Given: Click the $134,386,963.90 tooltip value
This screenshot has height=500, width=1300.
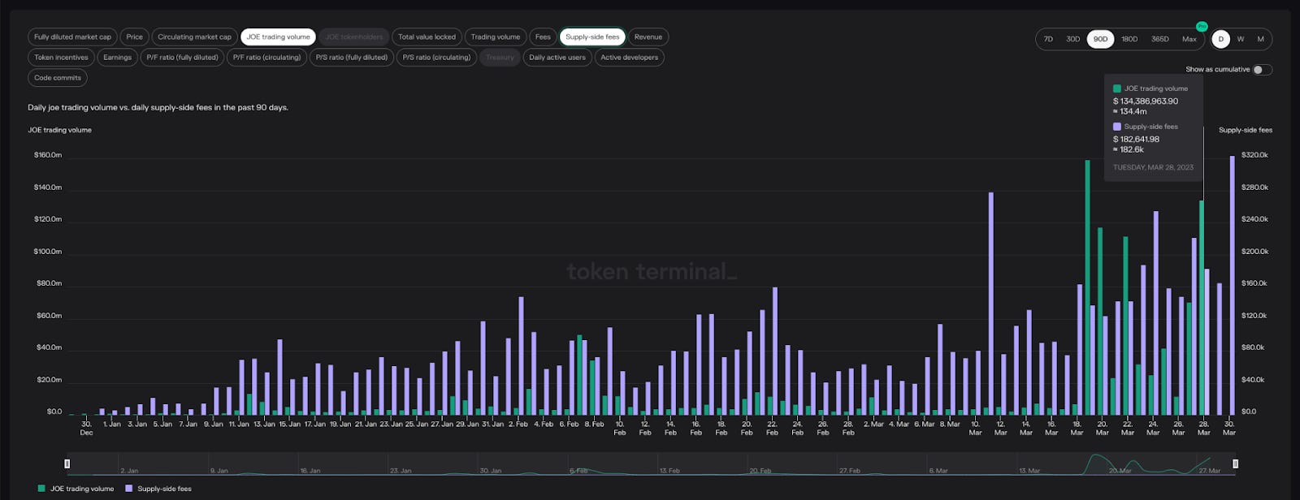Looking at the screenshot, I should click(1146, 101).
